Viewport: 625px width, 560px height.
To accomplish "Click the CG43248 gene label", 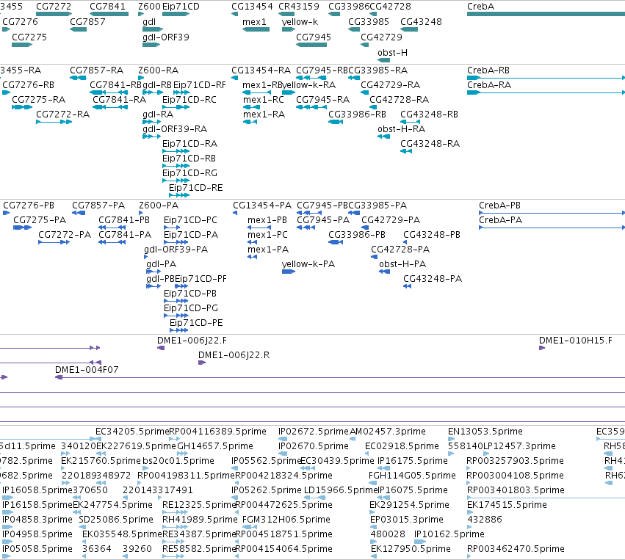I will tap(421, 22).
